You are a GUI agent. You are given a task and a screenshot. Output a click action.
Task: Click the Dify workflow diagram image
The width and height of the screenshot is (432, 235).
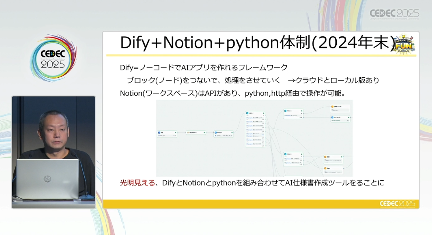pyautogui.click(x=254, y=138)
